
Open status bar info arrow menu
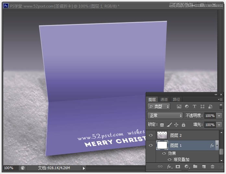coord(84,168)
